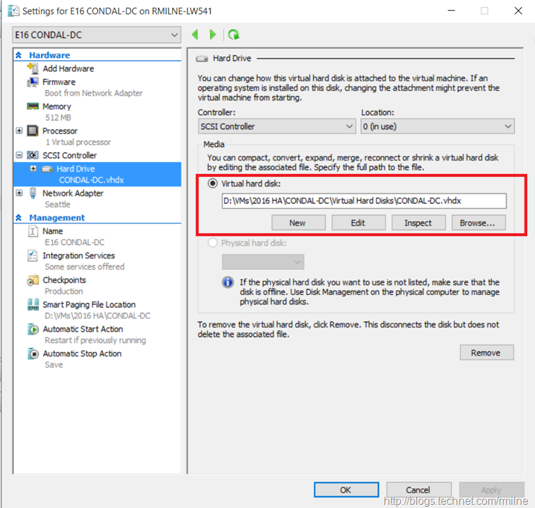Click the Firmware icon in Hardware list

[x=32, y=82]
